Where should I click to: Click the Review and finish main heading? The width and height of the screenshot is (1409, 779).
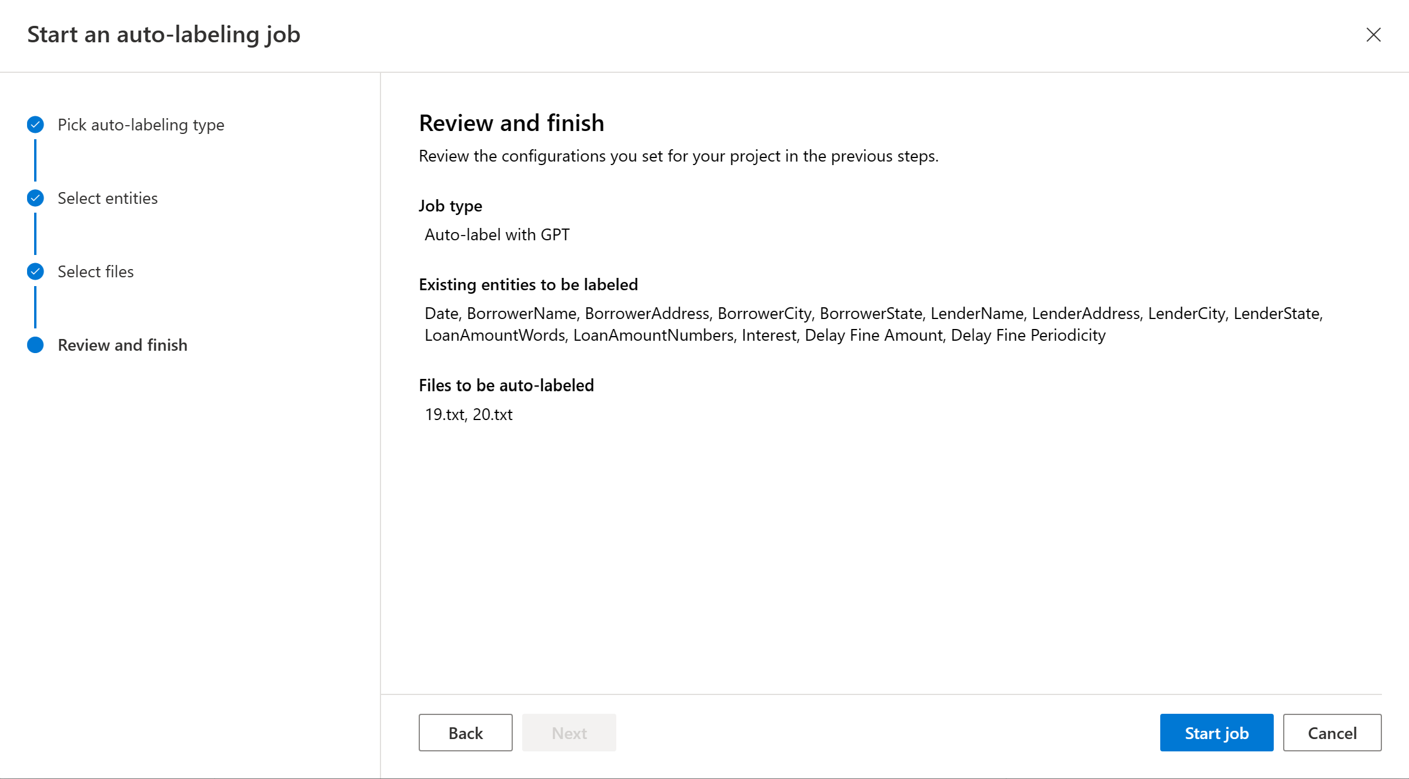(511, 123)
